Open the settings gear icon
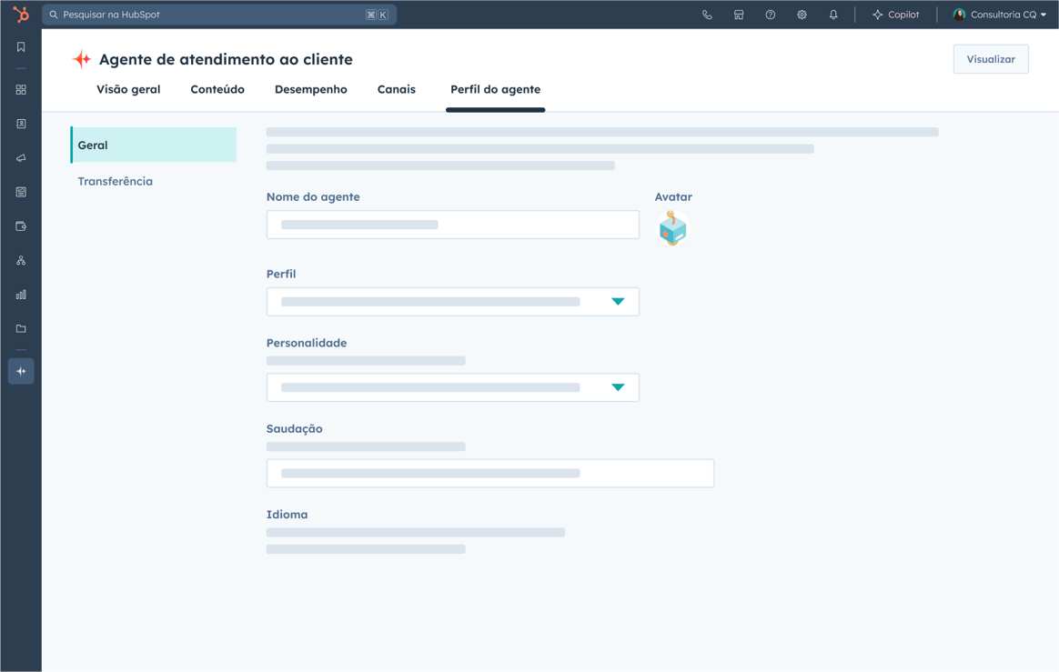The image size is (1059, 672). click(802, 15)
